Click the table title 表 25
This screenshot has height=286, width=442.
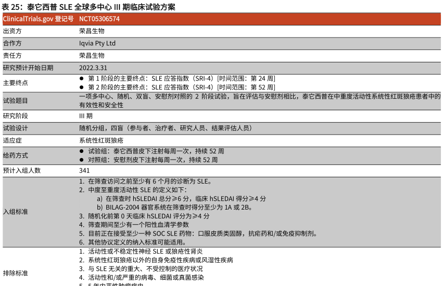(89, 7)
